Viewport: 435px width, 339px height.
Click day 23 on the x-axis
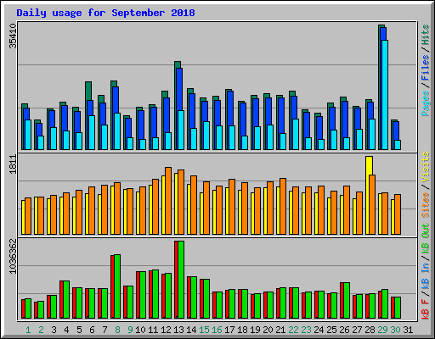pyautogui.click(x=306, y=330)
